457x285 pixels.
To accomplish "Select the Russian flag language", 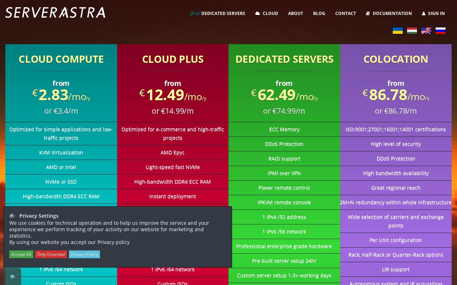I will pyautogui.click(x=441, y=31).
